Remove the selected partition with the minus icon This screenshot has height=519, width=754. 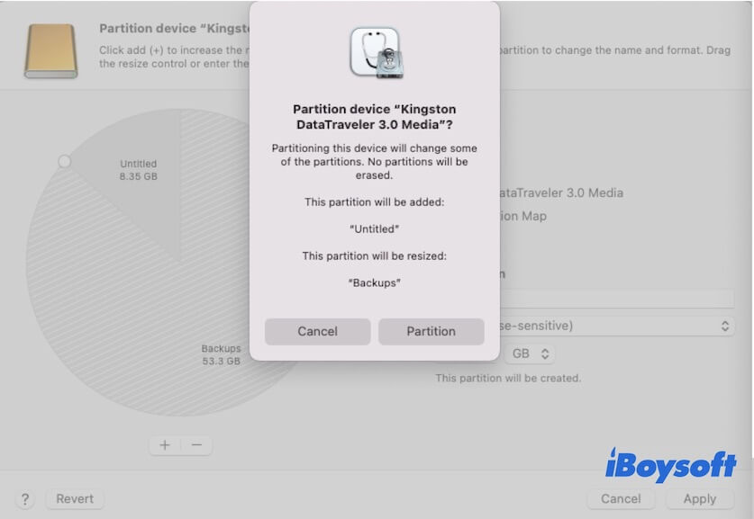197,444
